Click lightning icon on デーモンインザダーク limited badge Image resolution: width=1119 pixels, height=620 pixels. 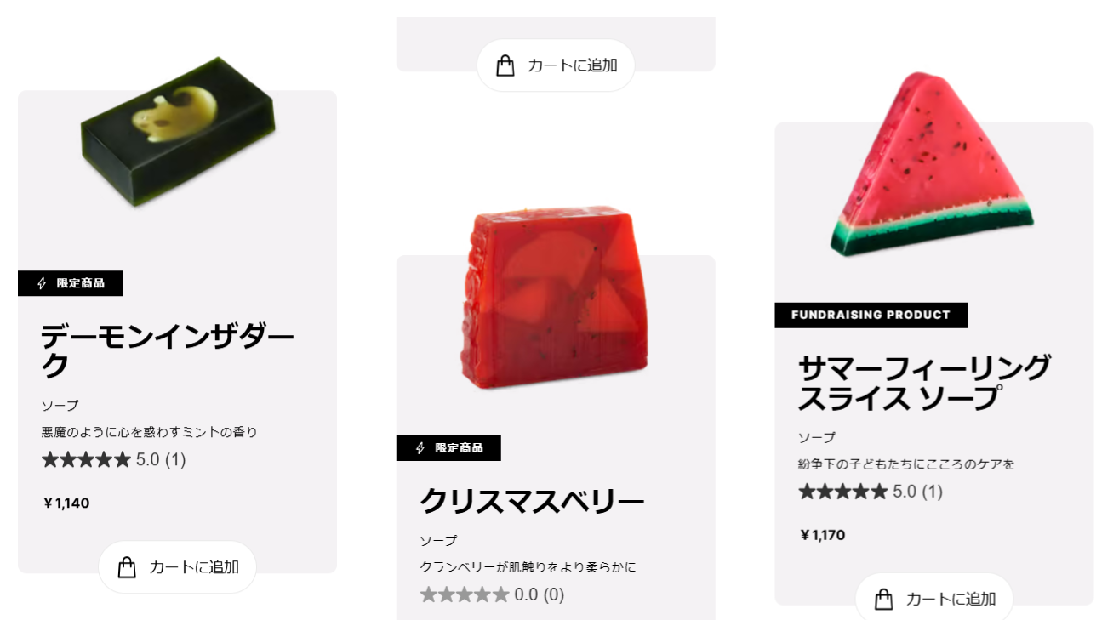click(x=42, y=283)
